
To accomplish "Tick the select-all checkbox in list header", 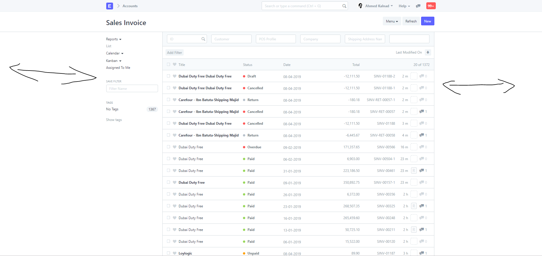I will coord(168,65).
